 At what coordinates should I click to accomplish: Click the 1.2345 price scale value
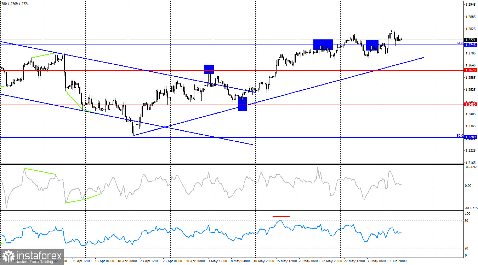click(x=471, y=126)
